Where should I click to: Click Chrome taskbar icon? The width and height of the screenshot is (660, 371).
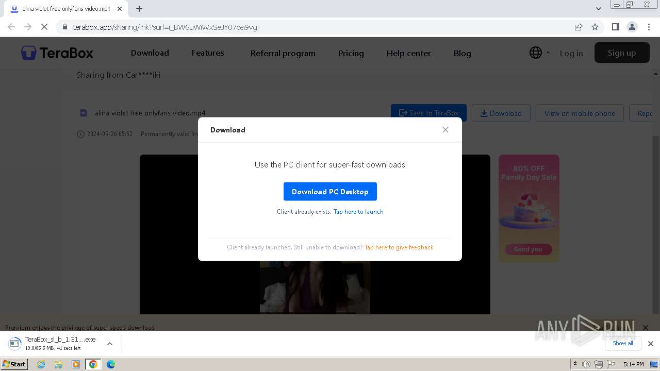[x=93, y=364]
